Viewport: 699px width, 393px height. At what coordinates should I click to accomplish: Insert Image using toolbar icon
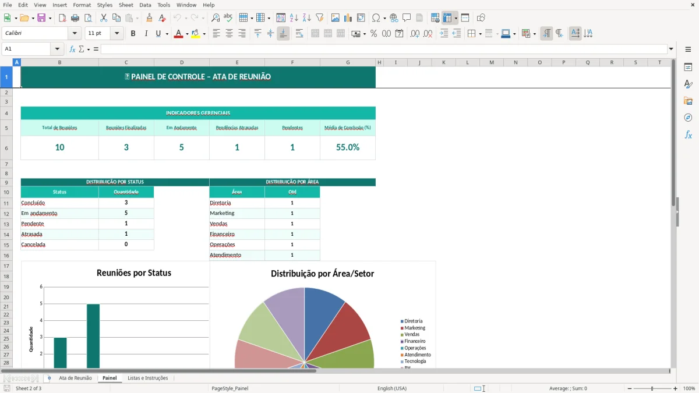[336, 18]
